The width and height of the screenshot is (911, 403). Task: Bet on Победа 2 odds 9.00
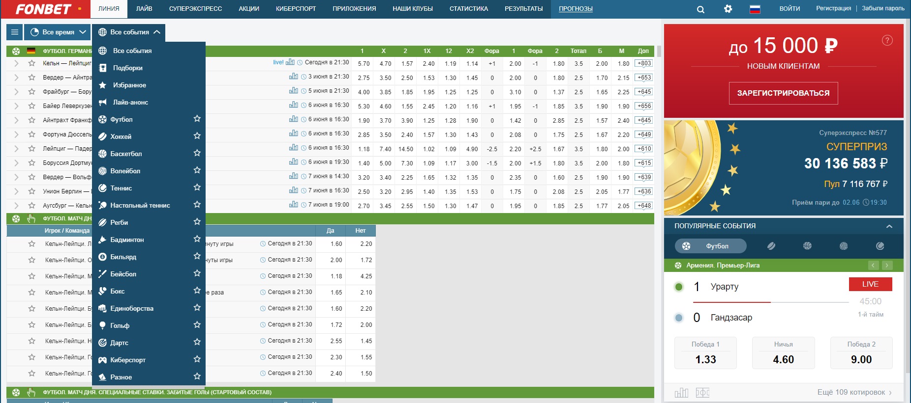[x=861, y=353]
